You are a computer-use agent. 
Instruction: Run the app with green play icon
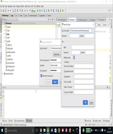click(x=38, y=10)
